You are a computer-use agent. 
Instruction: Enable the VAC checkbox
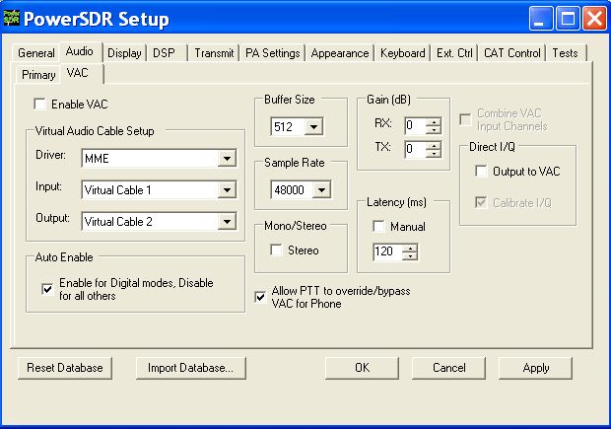[40, 104]
